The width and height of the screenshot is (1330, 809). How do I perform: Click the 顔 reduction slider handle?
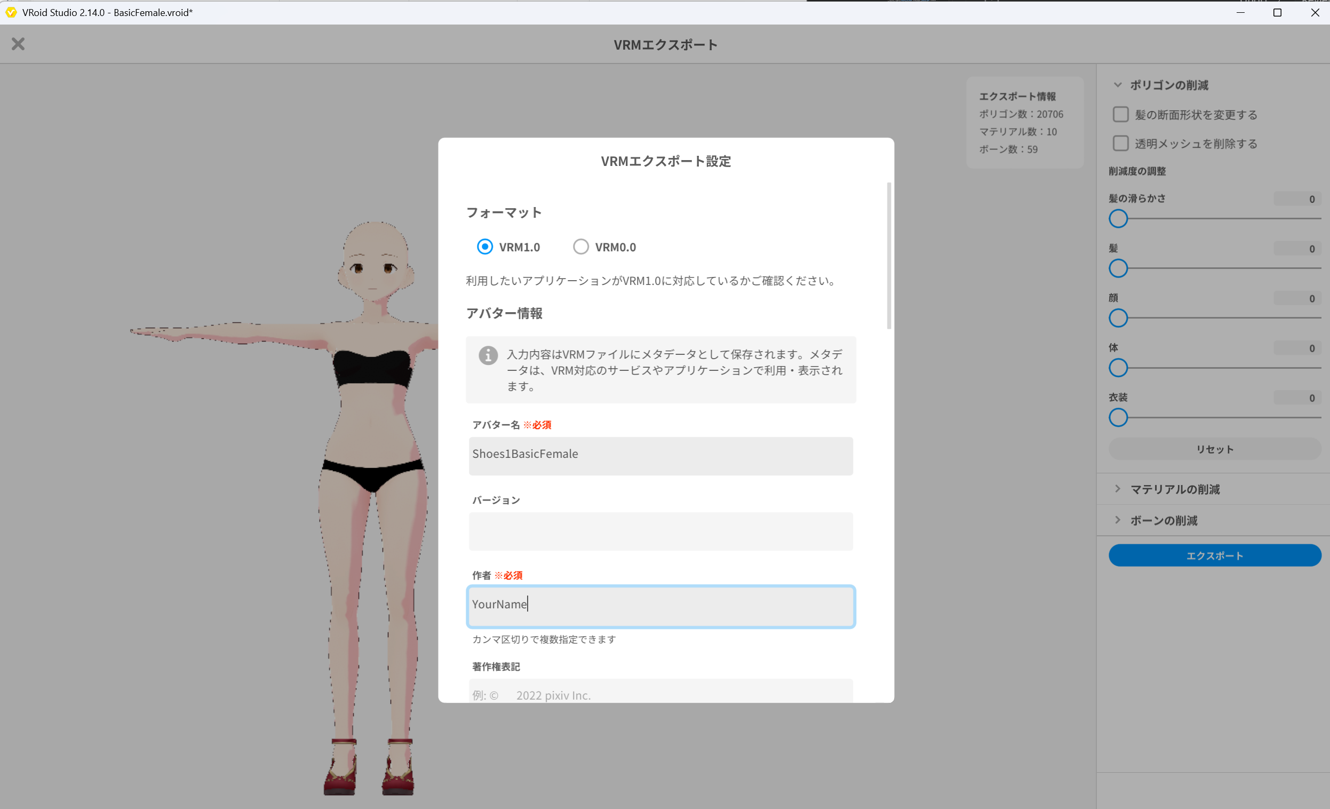(1118, 318)
